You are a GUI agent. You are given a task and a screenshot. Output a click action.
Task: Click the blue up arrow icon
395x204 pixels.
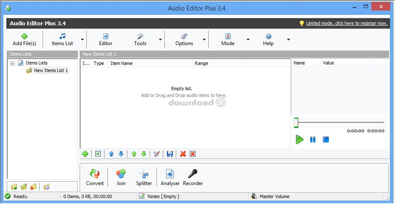(111, 154)
